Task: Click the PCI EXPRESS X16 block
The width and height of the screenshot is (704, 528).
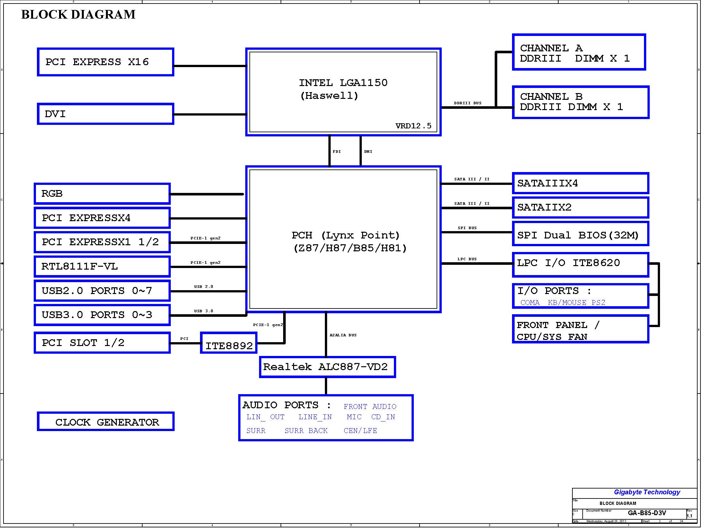Action: (105, 62)
